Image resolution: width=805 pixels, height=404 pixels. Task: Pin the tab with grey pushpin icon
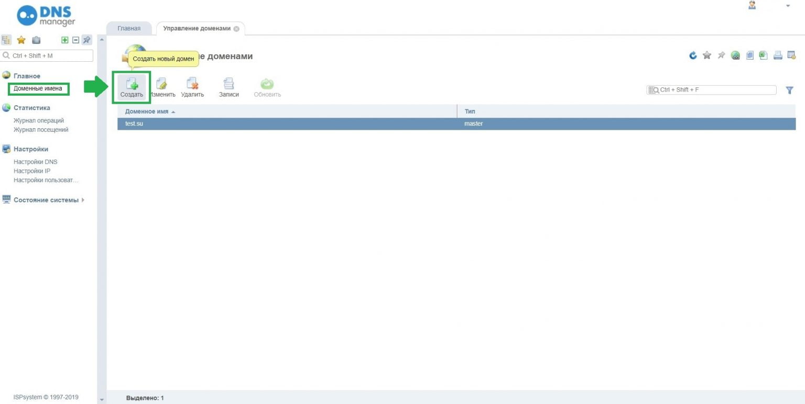[x=722, y=55]
